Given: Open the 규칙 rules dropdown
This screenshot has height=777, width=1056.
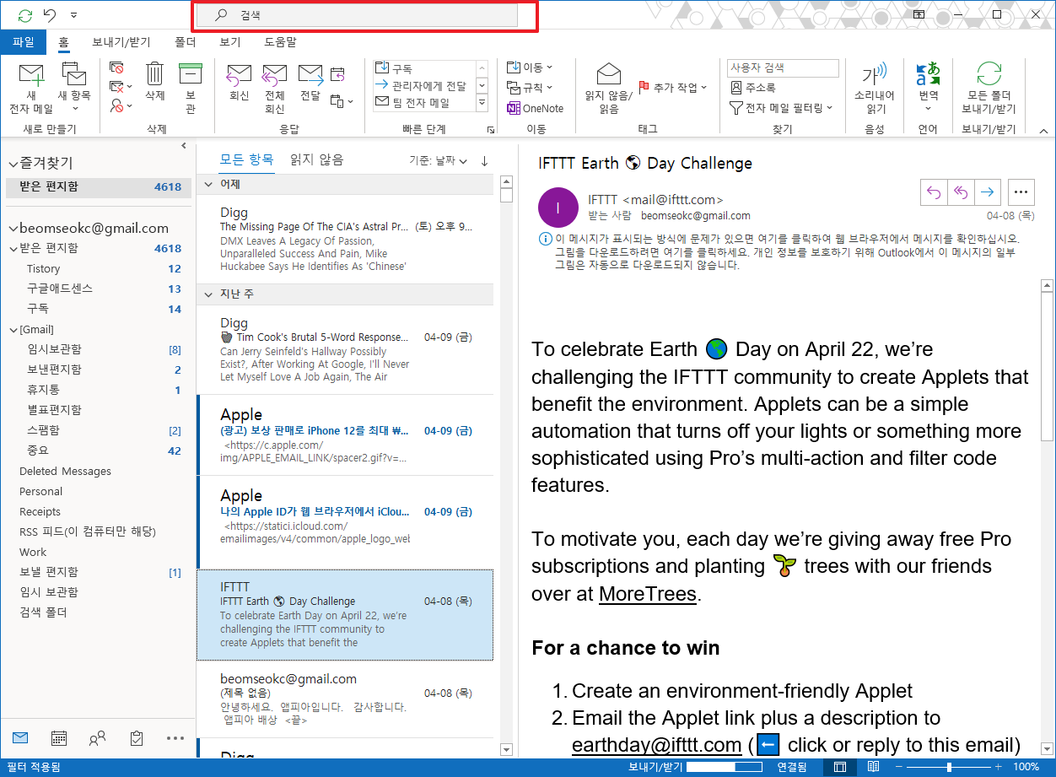Looking at the screenshot, I should coord(530,88).
